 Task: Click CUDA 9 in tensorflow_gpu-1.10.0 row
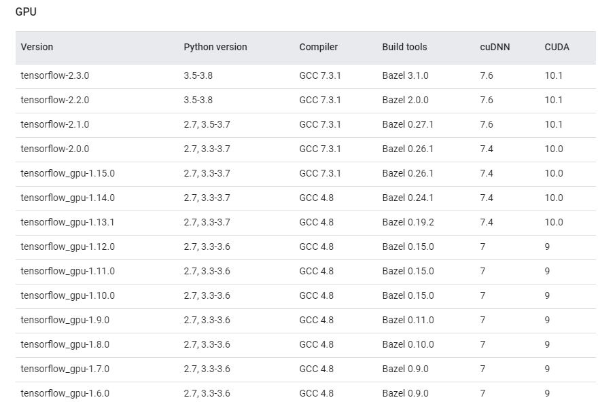coord(547,295)
